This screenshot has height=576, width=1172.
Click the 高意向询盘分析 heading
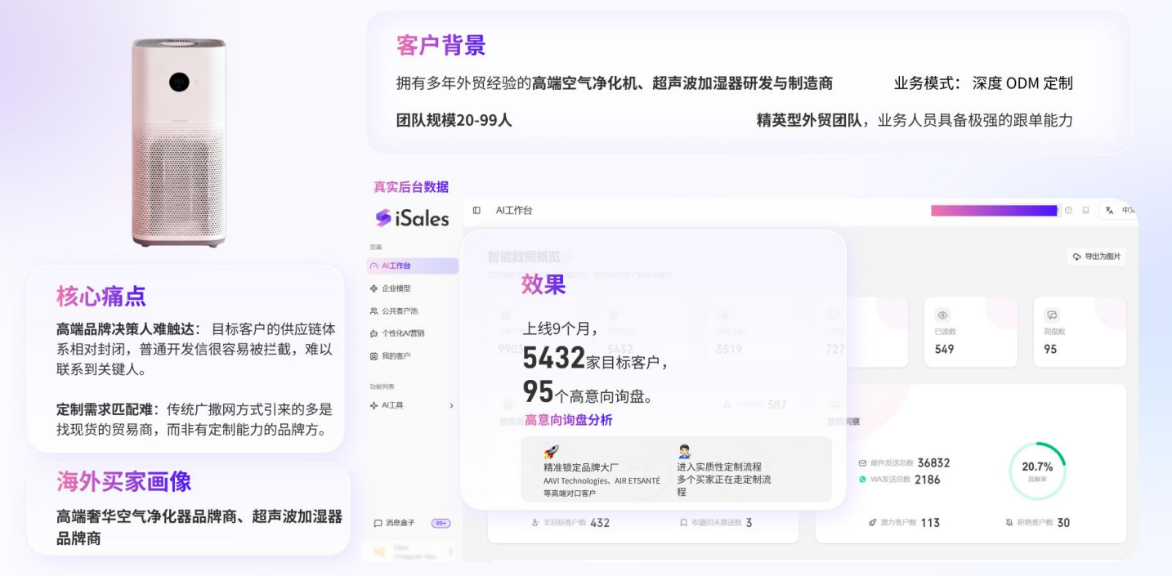click(x=568, y=420)
